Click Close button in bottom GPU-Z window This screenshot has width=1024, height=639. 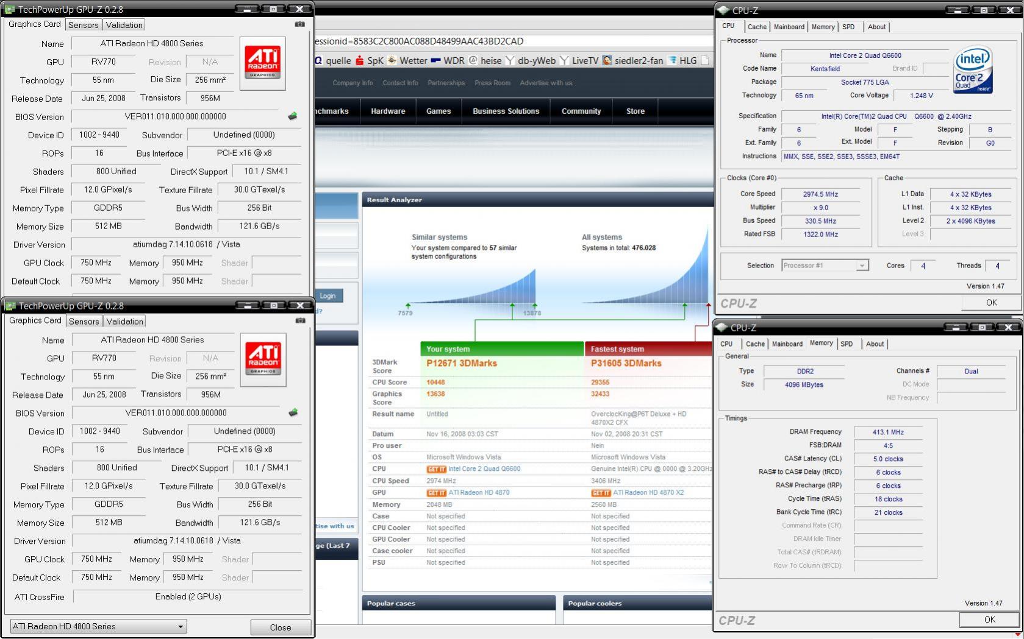(x=281, y=627)
